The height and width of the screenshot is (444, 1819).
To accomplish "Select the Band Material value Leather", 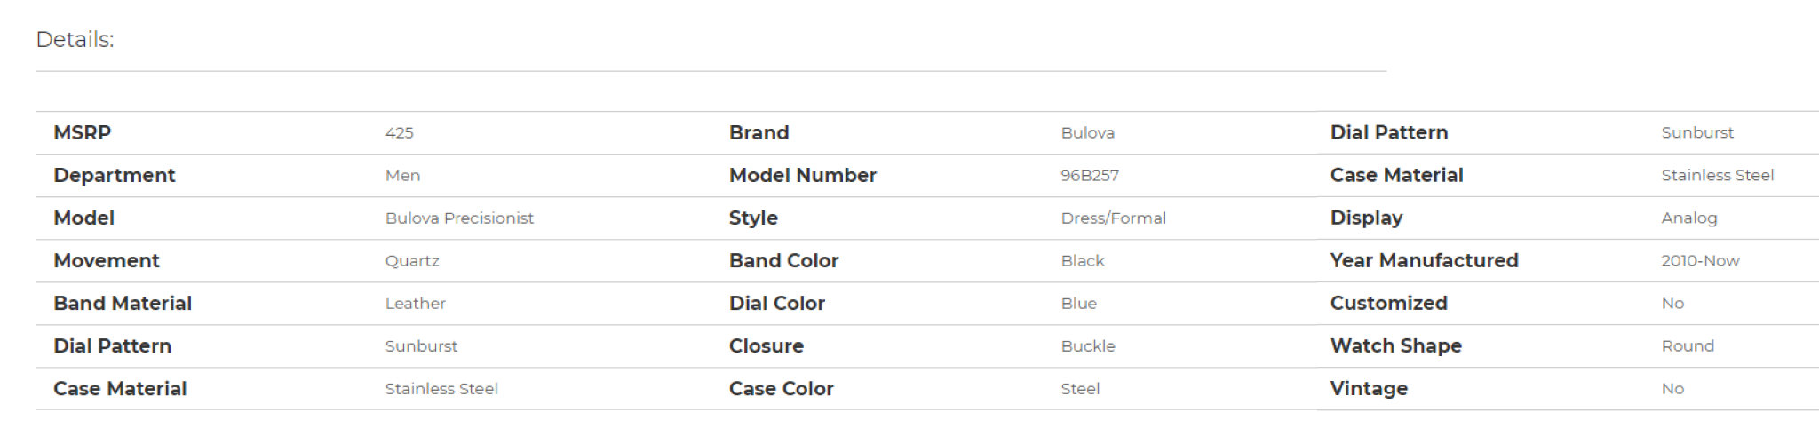I will [x=415, y=304].
